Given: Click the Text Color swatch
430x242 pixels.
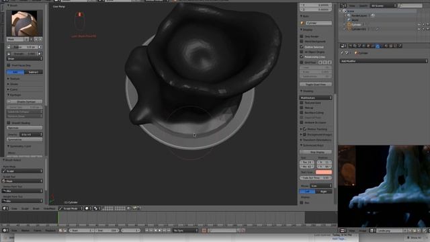Looking at the screenshot, I should (x=324, y=172).
